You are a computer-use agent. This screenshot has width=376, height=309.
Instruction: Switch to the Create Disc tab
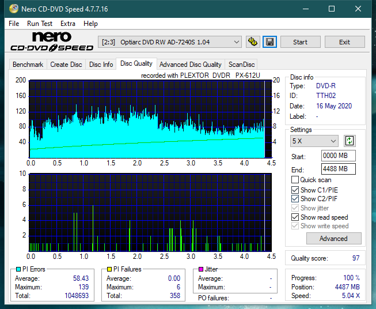tap(66, 65)
